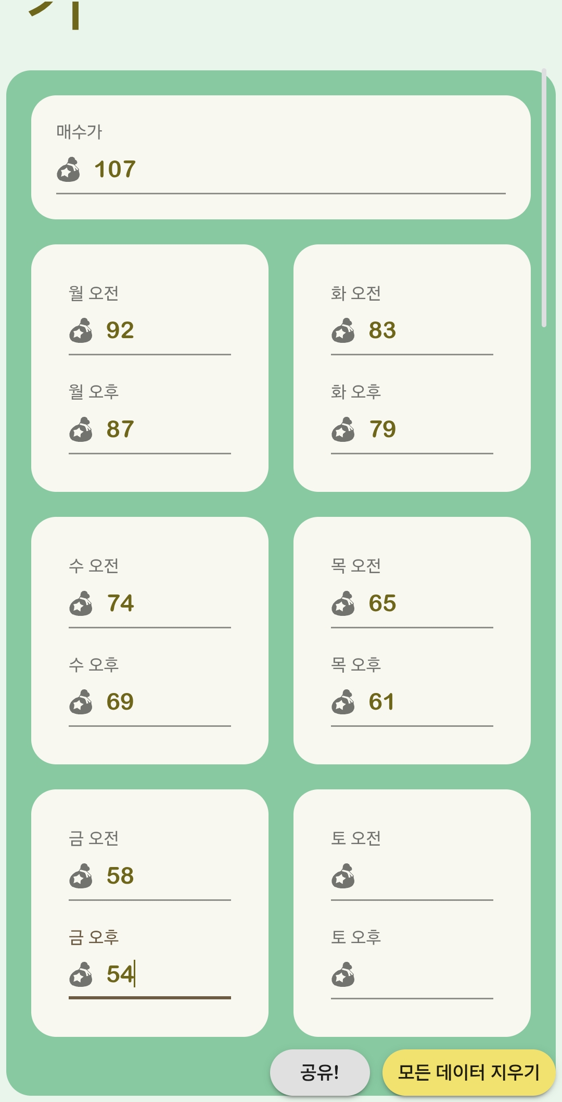The image size is (562, 1102).
Task: Click the bell bag icon under 월 오전
Action: pos(81,331)
